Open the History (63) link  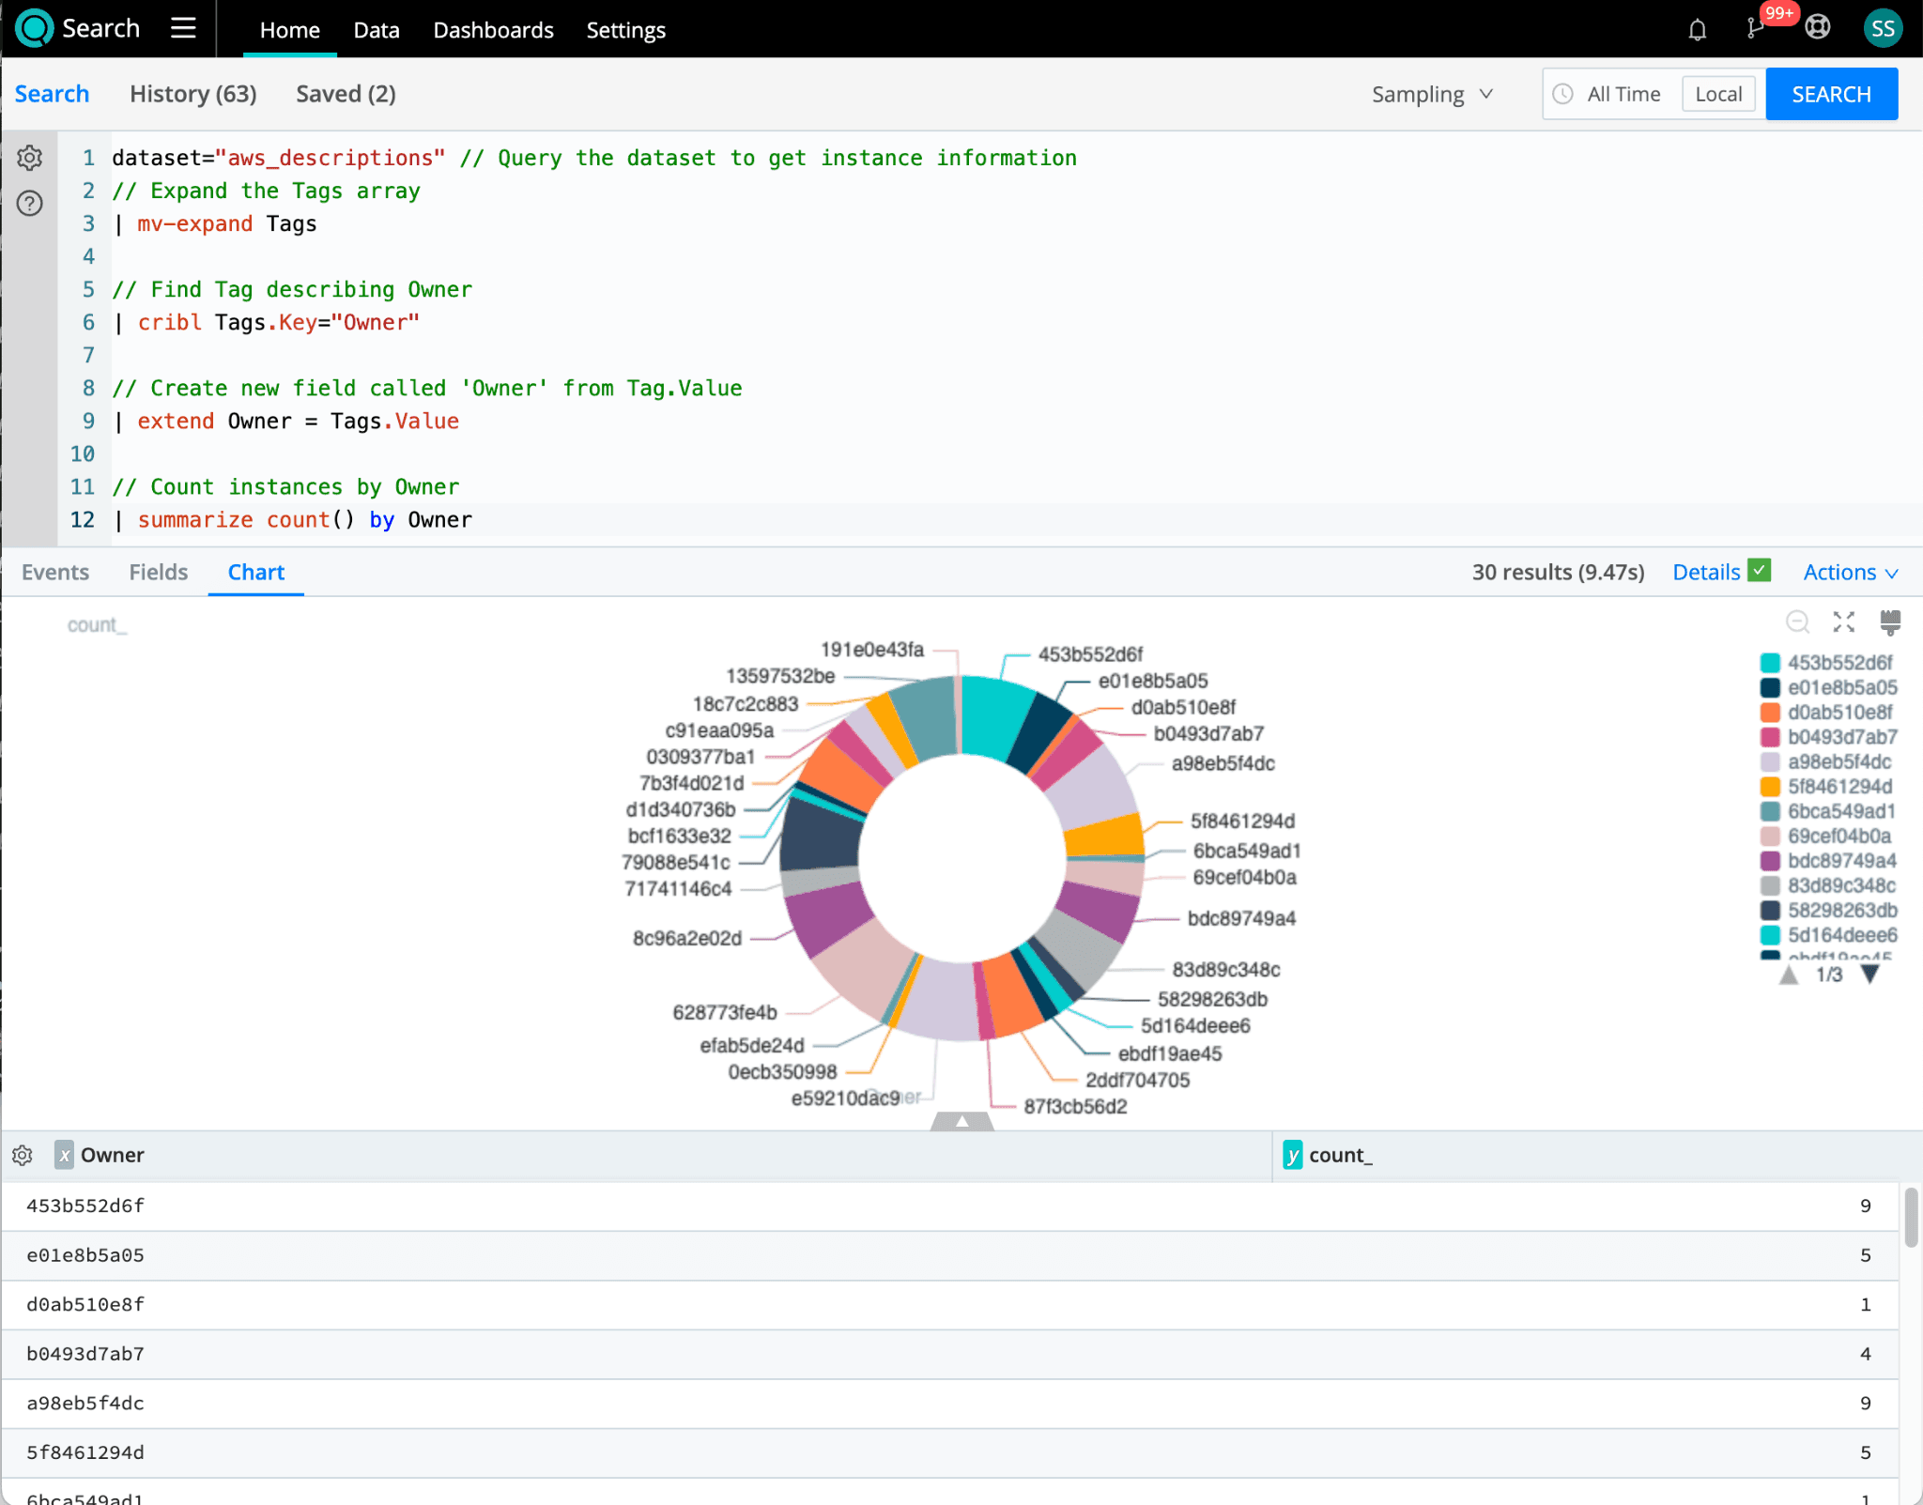(x=192, y=94)
